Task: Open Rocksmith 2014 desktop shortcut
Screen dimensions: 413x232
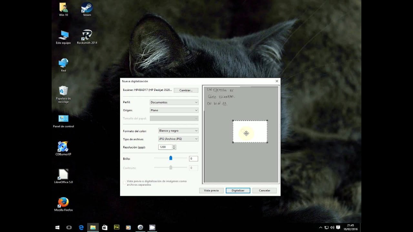Action: click(x=86, y=35)
